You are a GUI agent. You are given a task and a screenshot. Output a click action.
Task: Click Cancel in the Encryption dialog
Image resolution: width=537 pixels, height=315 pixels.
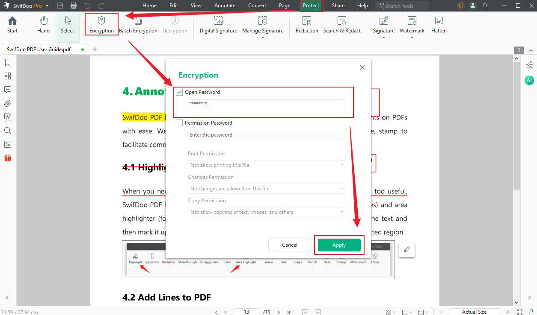tap(290, 245)
